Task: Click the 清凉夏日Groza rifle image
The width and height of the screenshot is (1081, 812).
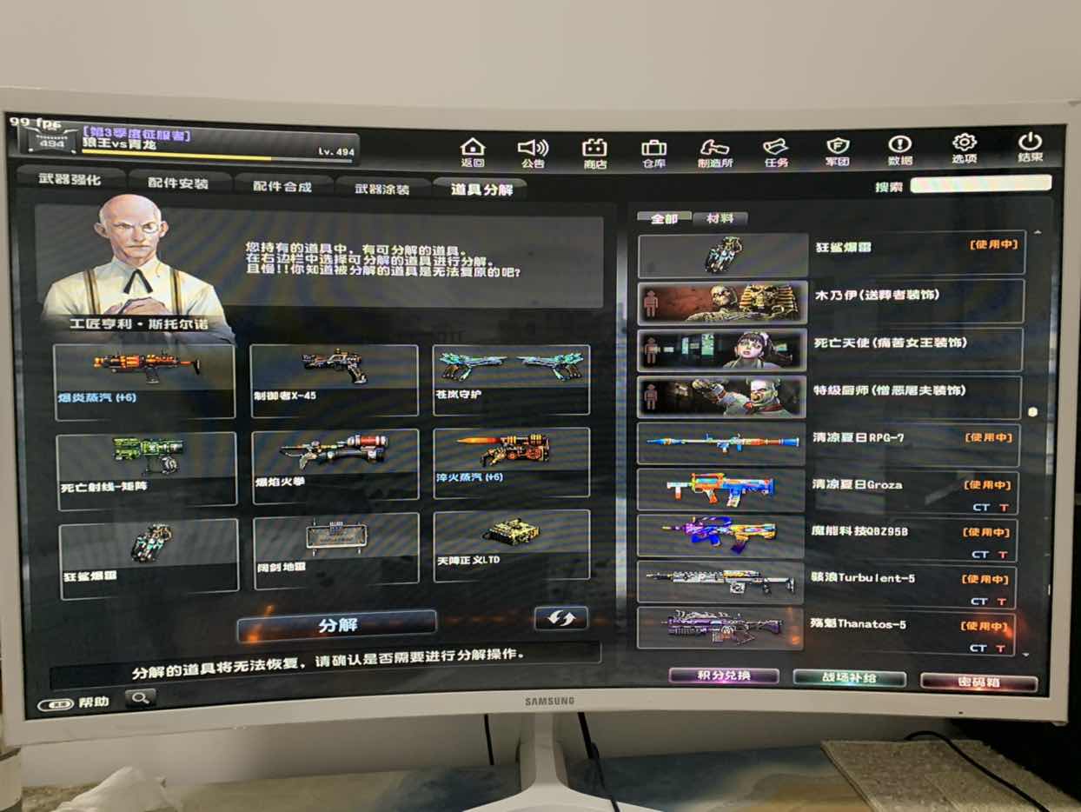Action: [720, 489]
